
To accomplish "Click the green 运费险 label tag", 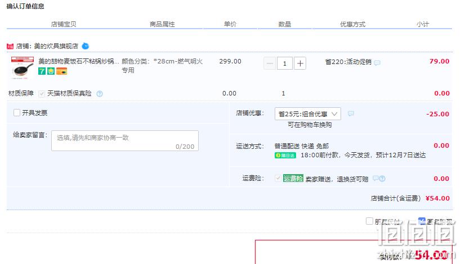I will coord(293,179).
